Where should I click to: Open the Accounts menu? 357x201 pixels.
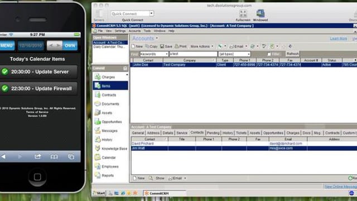pyautogui.click(x=134, y=31)
